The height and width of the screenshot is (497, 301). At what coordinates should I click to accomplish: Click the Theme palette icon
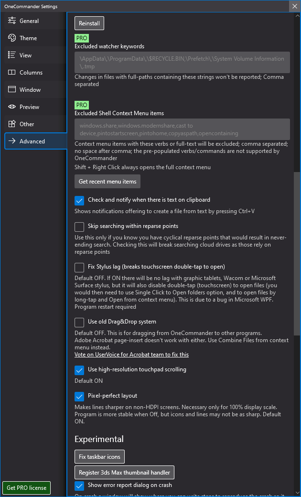coord(11,38)
